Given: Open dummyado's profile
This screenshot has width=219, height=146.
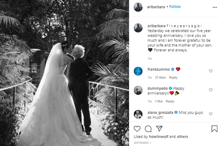Looking at the screenshot, I should (x=157, y=88).
